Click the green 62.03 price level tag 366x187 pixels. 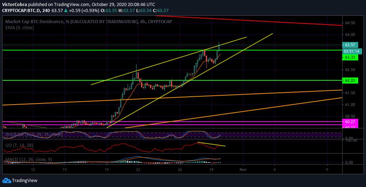(350, 80)
